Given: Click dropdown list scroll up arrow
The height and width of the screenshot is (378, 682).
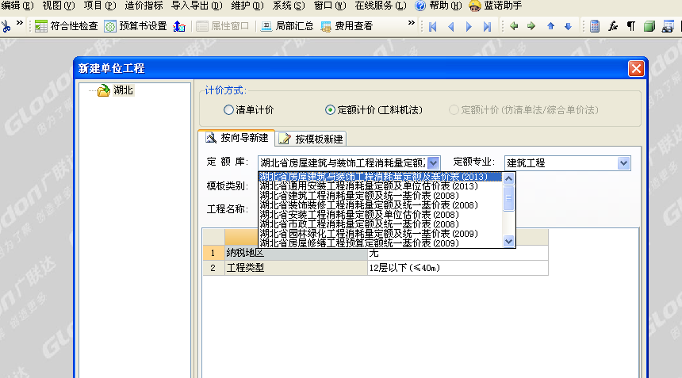Looking at the screenshot, I should (508, 178).
